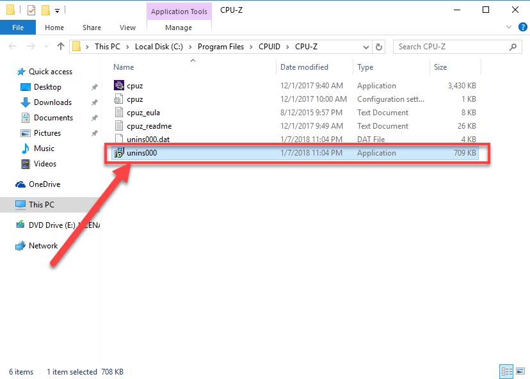
Task: Click the cpuz configuration settings file icon
Action: [x=118, y=99]
